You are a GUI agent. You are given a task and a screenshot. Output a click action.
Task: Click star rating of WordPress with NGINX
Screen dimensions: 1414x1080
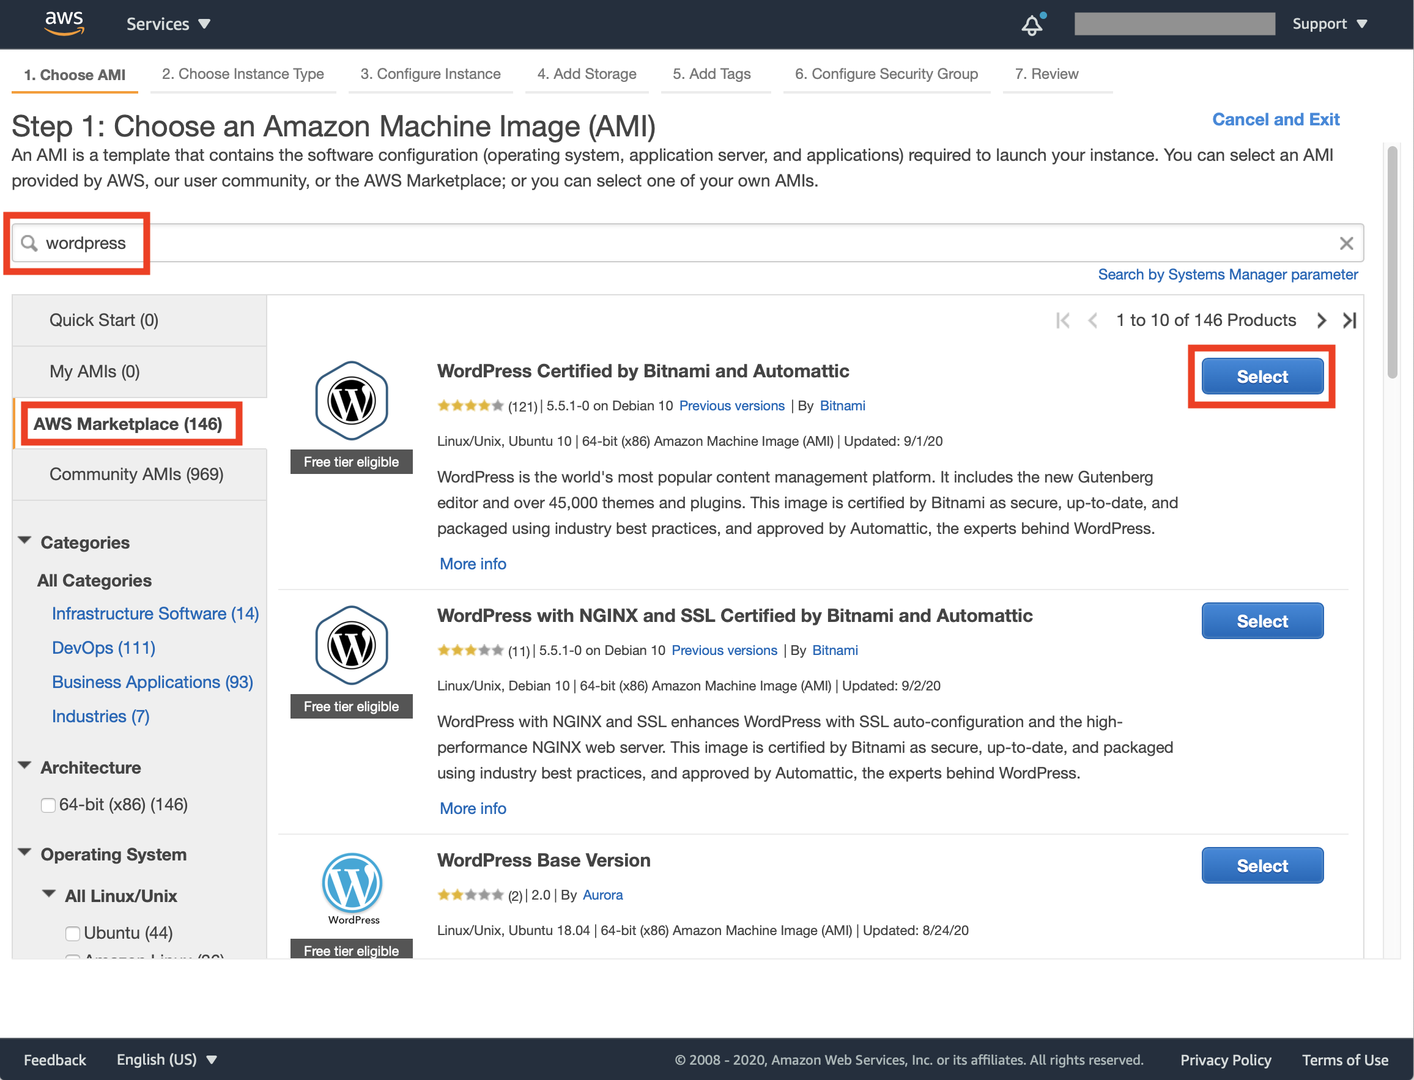470,650
